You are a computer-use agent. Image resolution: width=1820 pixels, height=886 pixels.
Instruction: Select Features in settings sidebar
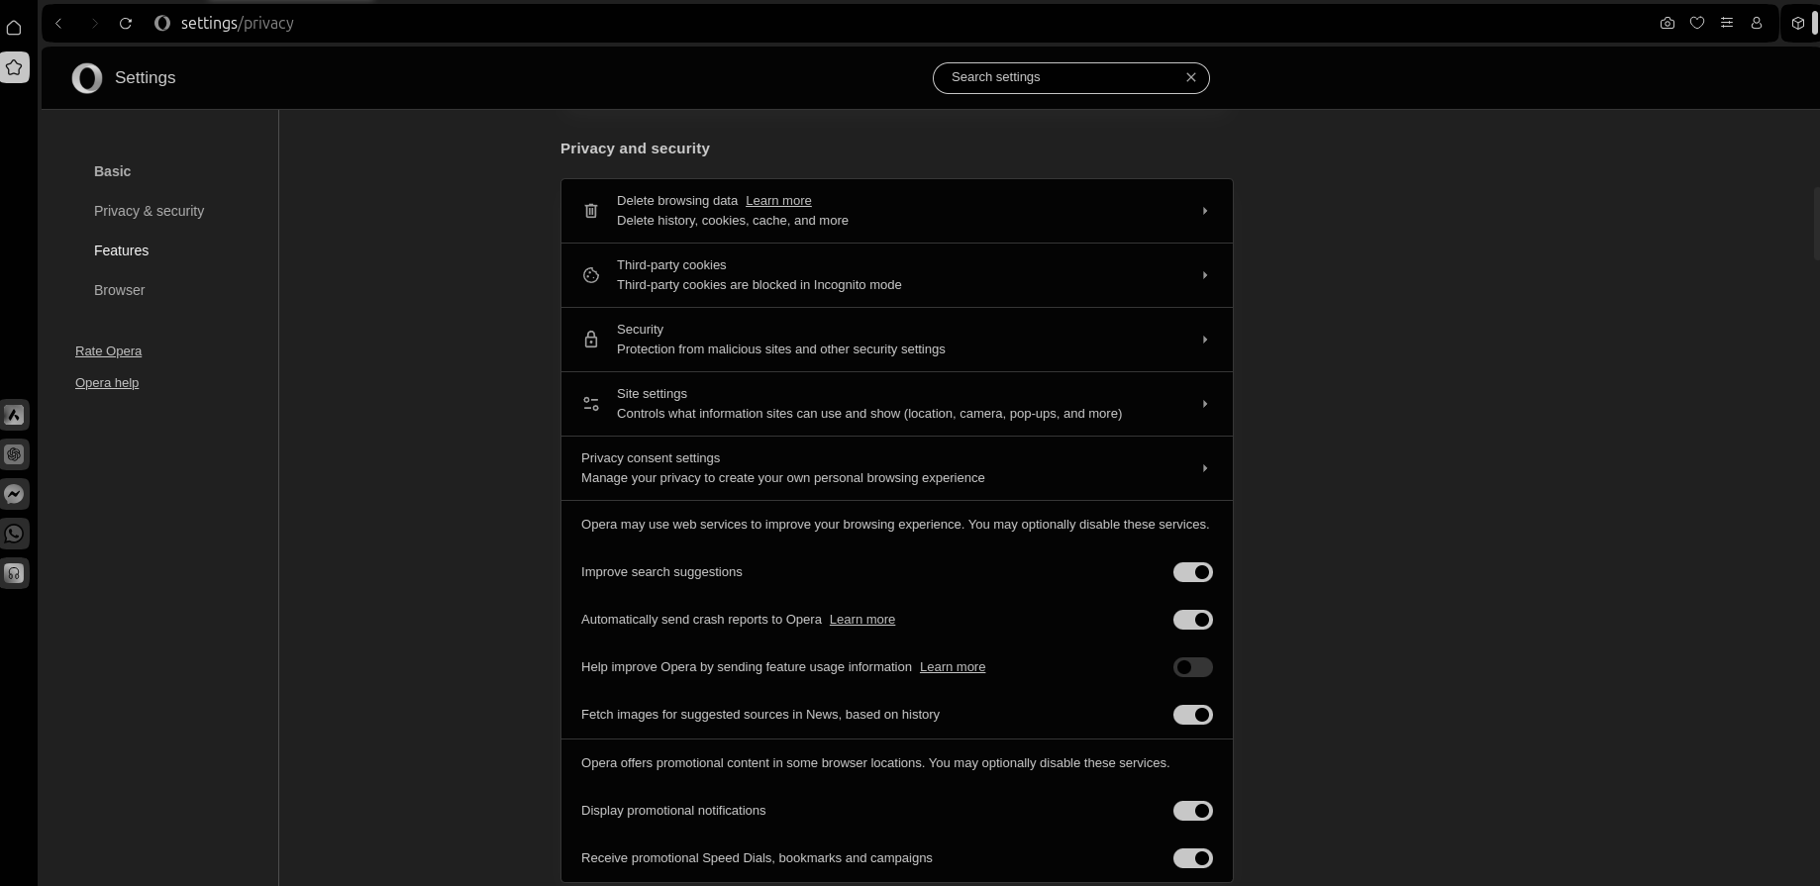[x=122, y=250]
